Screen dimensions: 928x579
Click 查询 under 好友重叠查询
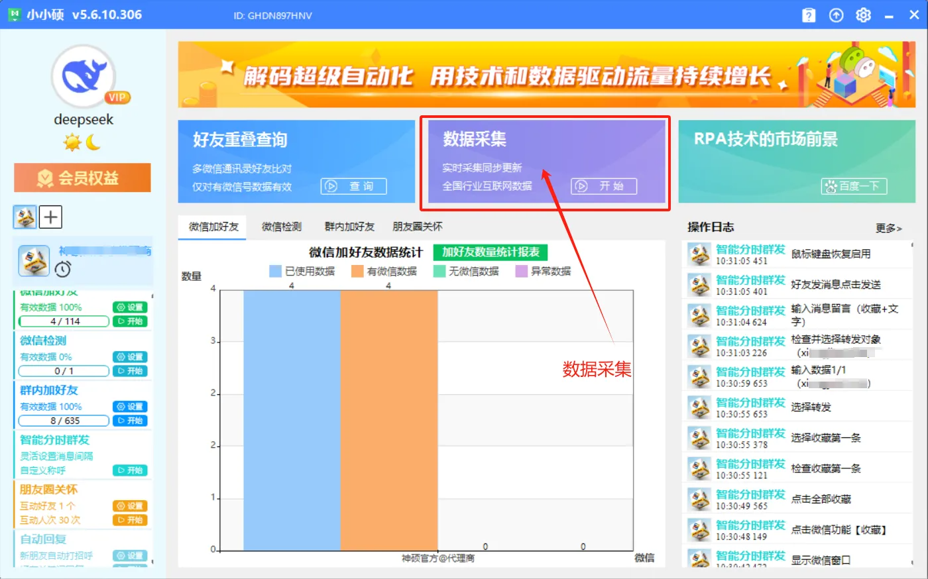point(353,186)
